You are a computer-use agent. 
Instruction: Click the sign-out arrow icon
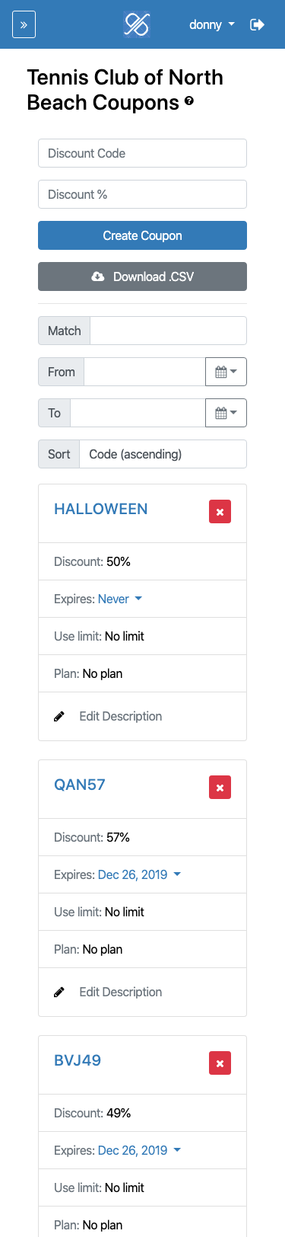(x=257, y=24)
